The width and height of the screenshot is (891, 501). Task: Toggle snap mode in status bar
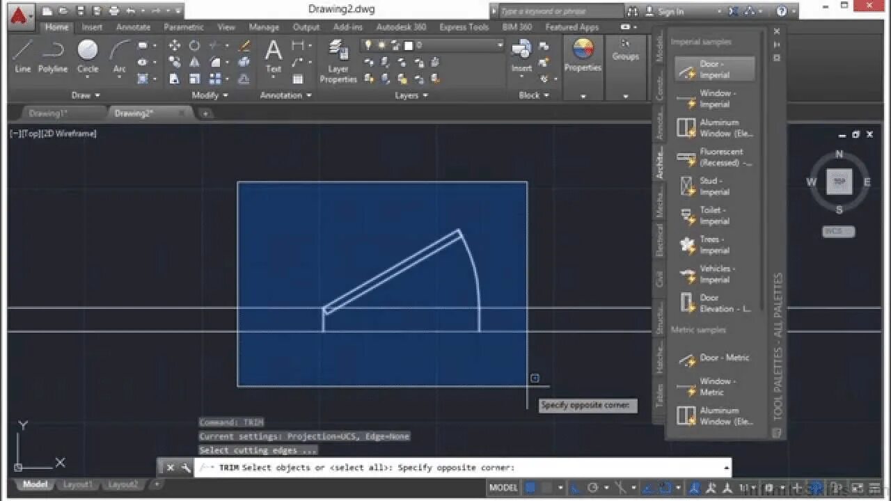[548, 488]
